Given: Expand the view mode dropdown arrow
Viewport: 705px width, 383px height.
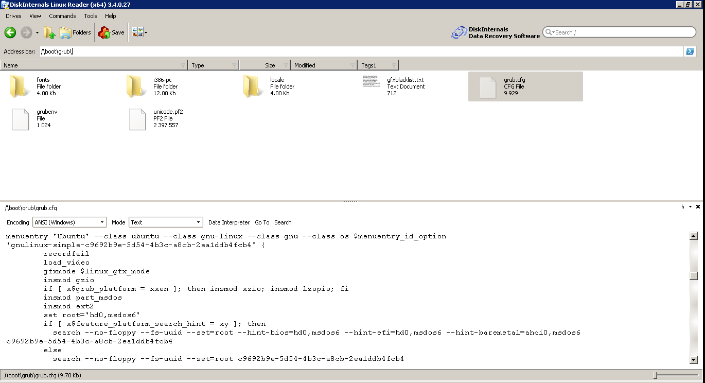Looking at the screenshot, I should point(146,32).
